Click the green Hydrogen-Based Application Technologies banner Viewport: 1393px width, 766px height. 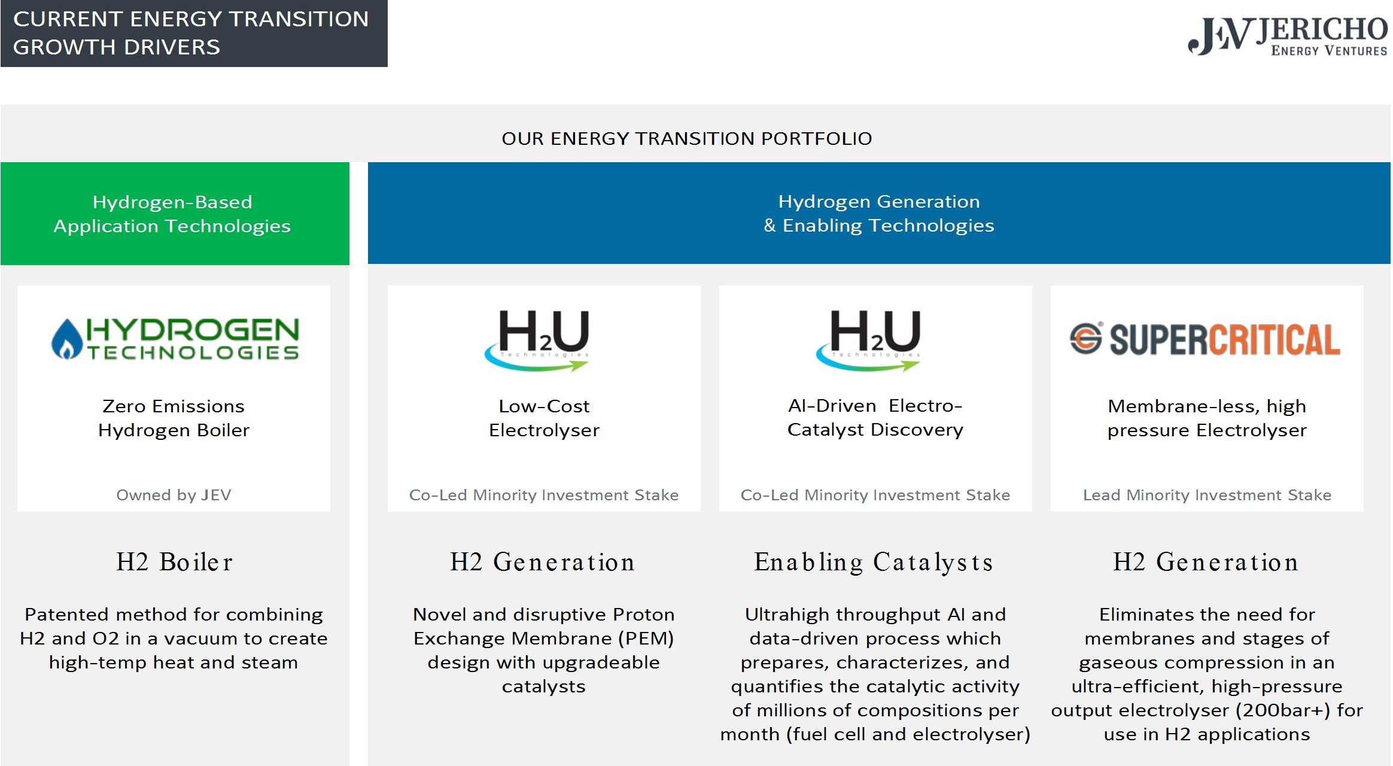point(175,214)
